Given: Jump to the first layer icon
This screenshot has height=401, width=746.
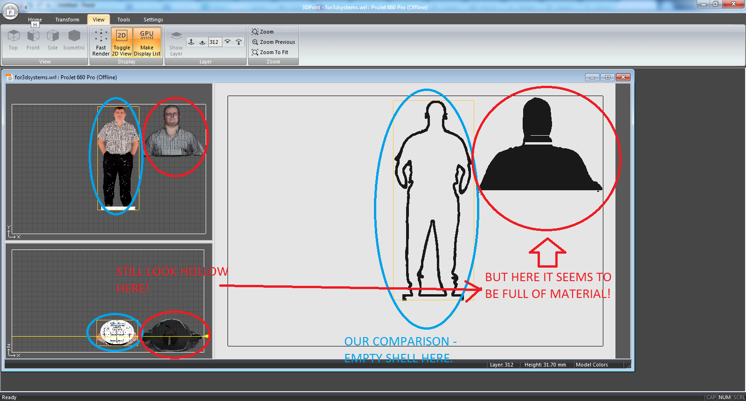Looking at the screenshot, I should point(191,42).
